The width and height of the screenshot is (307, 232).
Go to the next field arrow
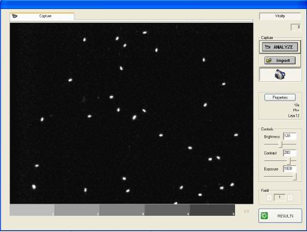click(x=290, y=198)
